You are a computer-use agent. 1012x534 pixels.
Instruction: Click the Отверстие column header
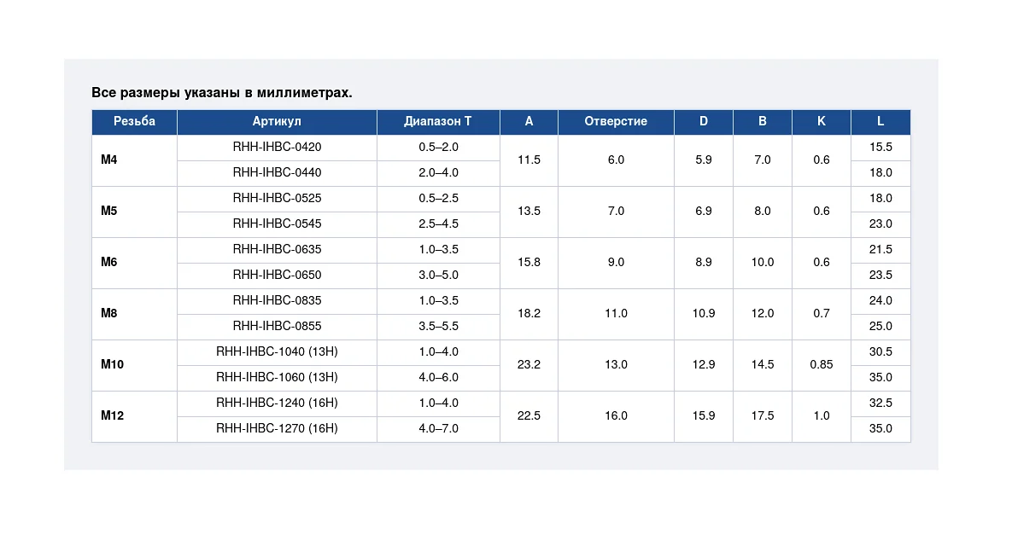point(616,121)
